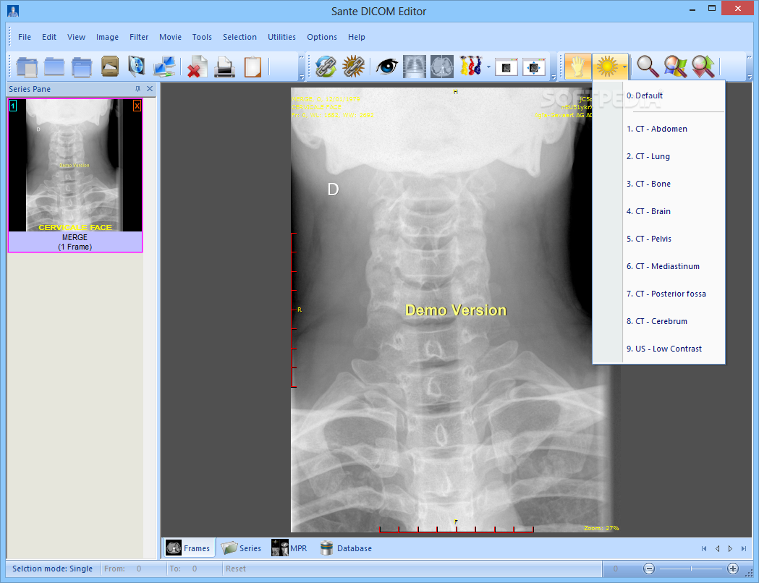Open the Tools menu

pos(202,37)
